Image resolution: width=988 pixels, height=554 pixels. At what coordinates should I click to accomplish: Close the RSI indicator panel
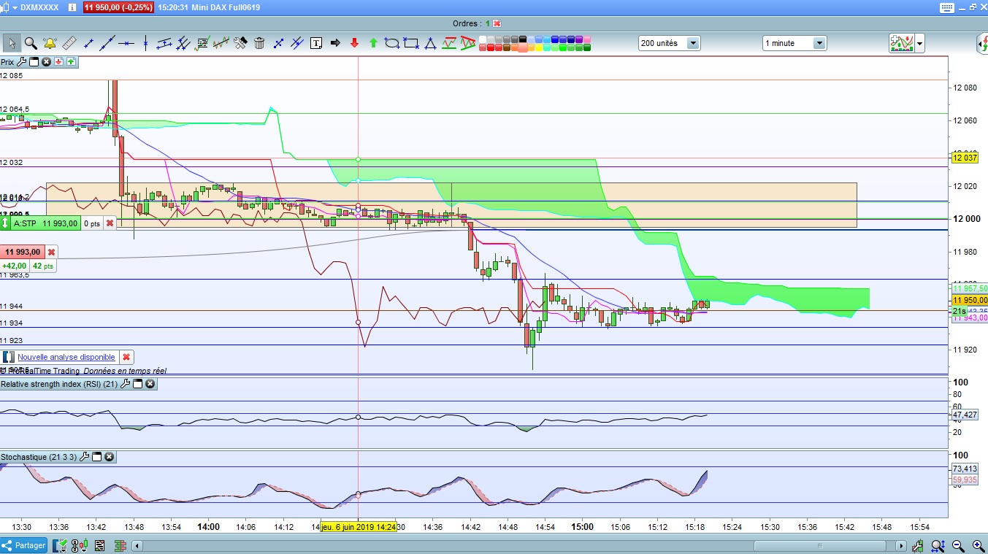pos(150,383)
